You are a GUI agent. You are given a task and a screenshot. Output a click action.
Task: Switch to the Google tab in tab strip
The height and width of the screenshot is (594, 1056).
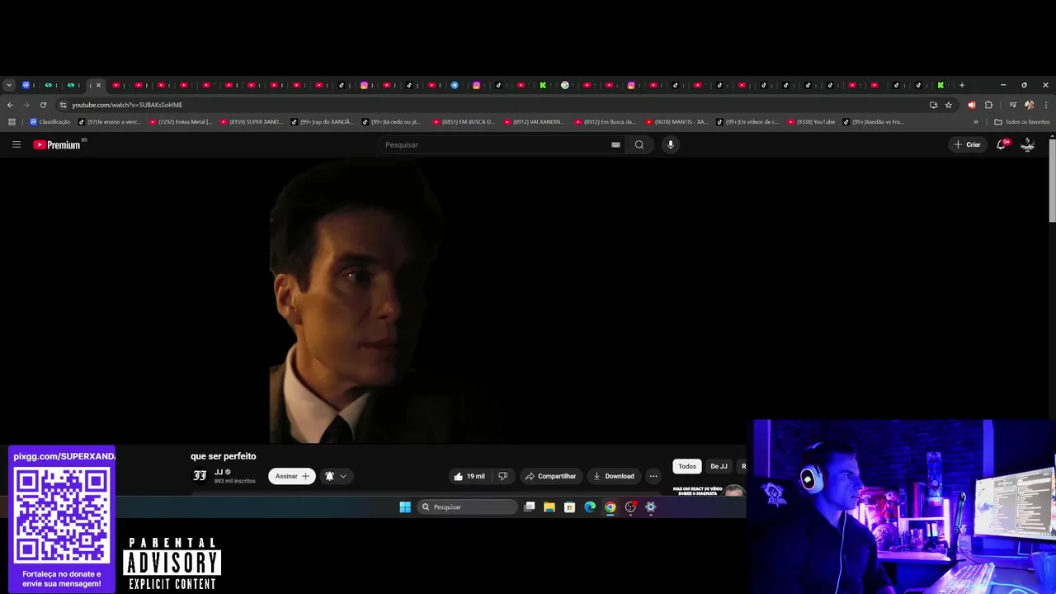565,85
